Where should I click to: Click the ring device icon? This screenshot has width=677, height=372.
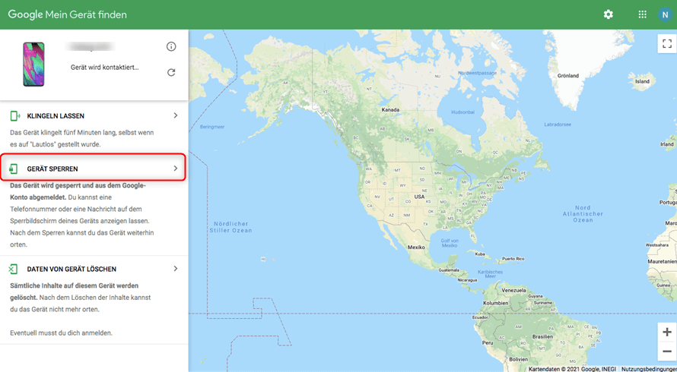[x=14, y=116]
